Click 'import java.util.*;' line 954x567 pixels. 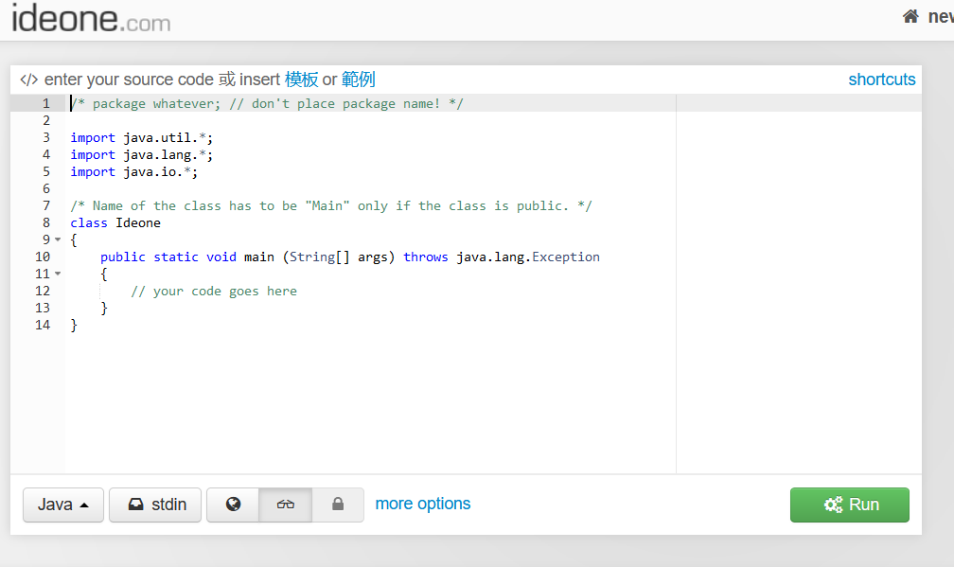(141, 137)
